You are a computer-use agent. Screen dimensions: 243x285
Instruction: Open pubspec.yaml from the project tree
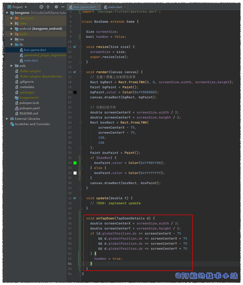tap(29, 108)
